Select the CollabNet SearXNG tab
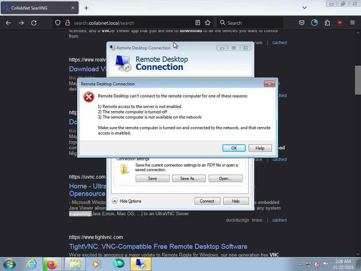361x271 pixels. click(39, 8)
